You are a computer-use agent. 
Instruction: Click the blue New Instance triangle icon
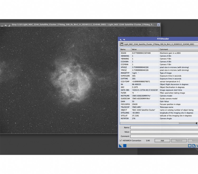click(120, 146)
